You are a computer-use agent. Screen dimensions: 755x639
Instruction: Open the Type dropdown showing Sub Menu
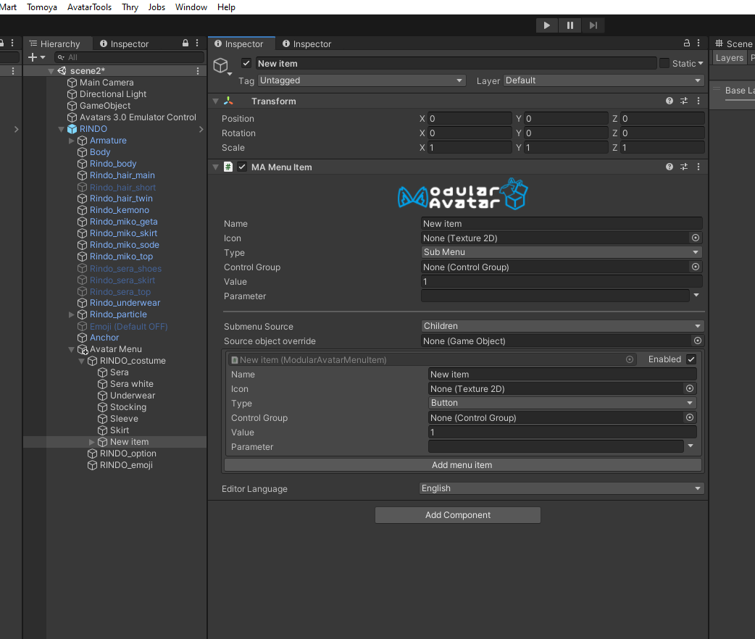pyautogui.click(x=562, y=252)
